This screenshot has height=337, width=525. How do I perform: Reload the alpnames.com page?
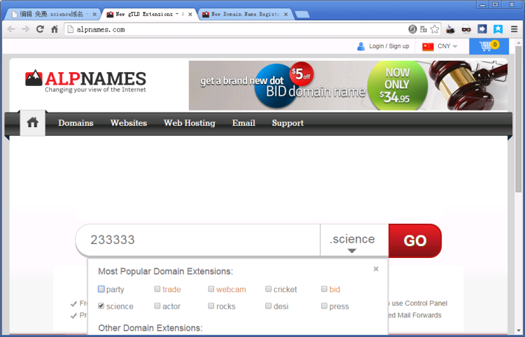[x=40, y=29]
